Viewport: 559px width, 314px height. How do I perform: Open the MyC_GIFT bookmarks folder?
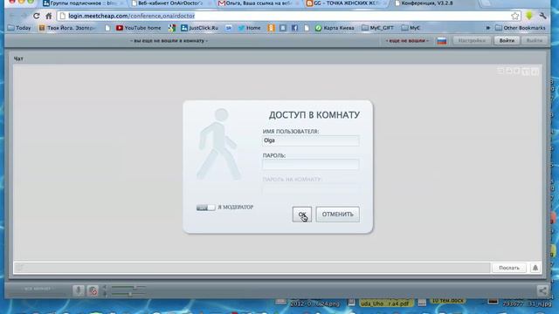(x=377, y=28)
